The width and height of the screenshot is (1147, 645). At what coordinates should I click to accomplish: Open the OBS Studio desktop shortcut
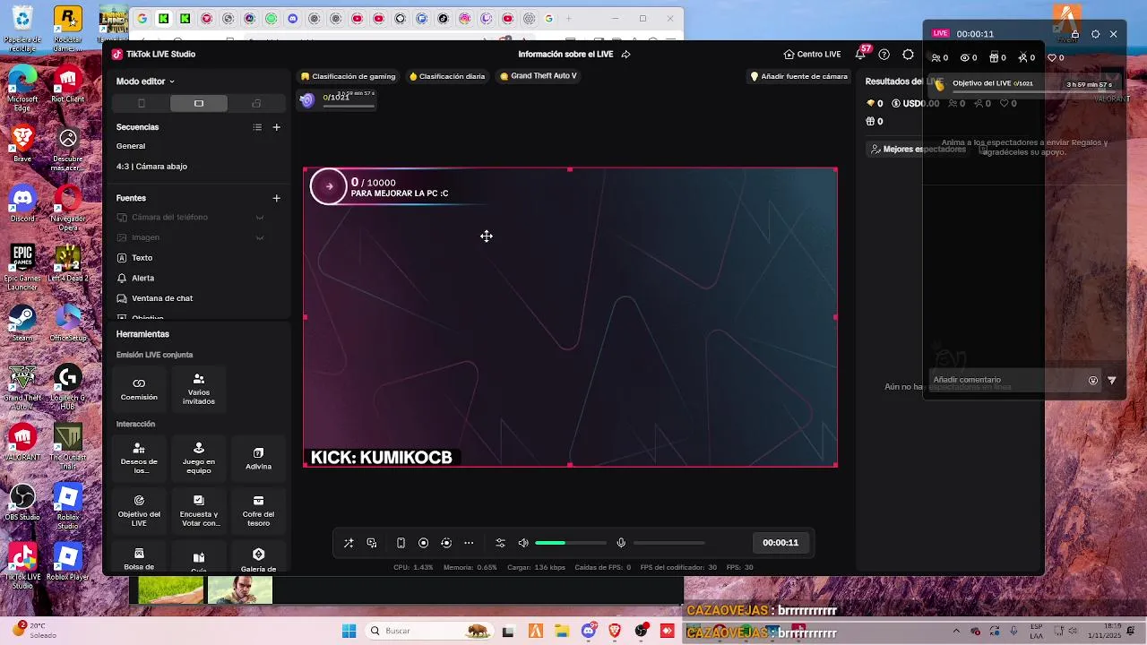pos(22,502)
